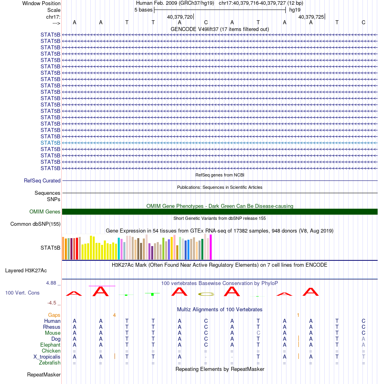Click the Human species label
This screenshot has height=384, width=378.
(52, 321)
